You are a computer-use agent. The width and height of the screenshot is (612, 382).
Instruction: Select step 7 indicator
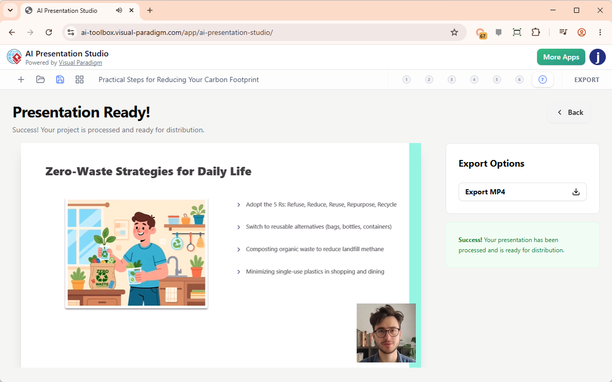tap(543, 79)
